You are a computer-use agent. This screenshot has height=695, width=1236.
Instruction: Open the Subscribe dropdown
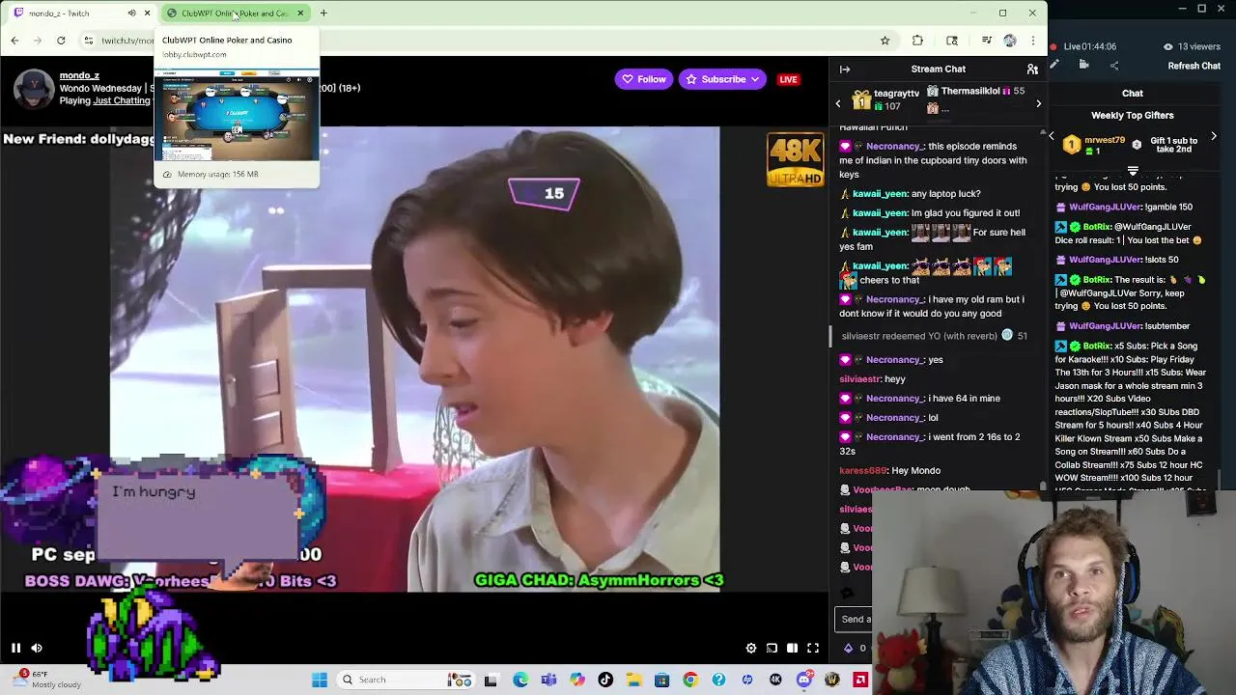pos(722,79)
